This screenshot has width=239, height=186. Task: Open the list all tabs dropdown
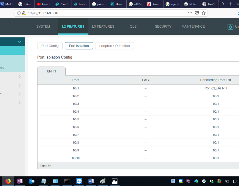pos(237,4)
